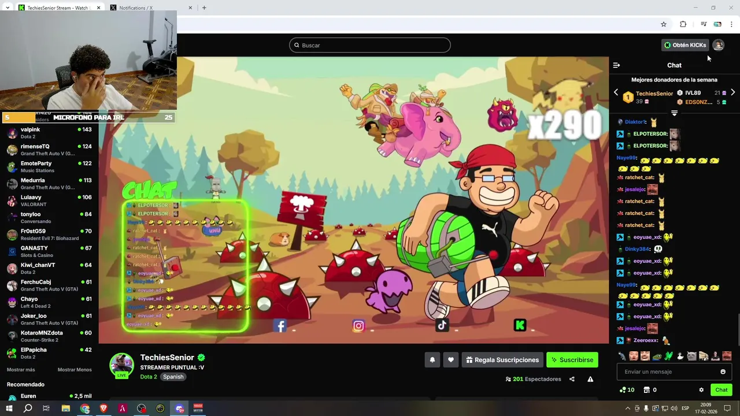740x416 pixels.
Task: Open tonyloo Conversando channel in sidebar
Action: point(49,217)
